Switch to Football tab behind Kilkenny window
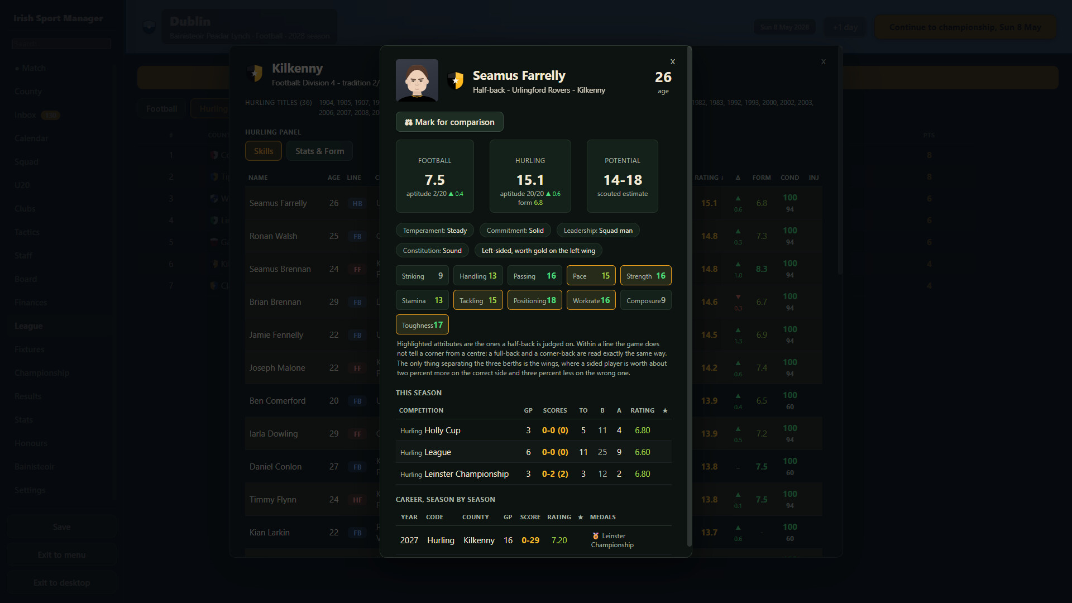The image size is (1072, 603). [161, 109]
